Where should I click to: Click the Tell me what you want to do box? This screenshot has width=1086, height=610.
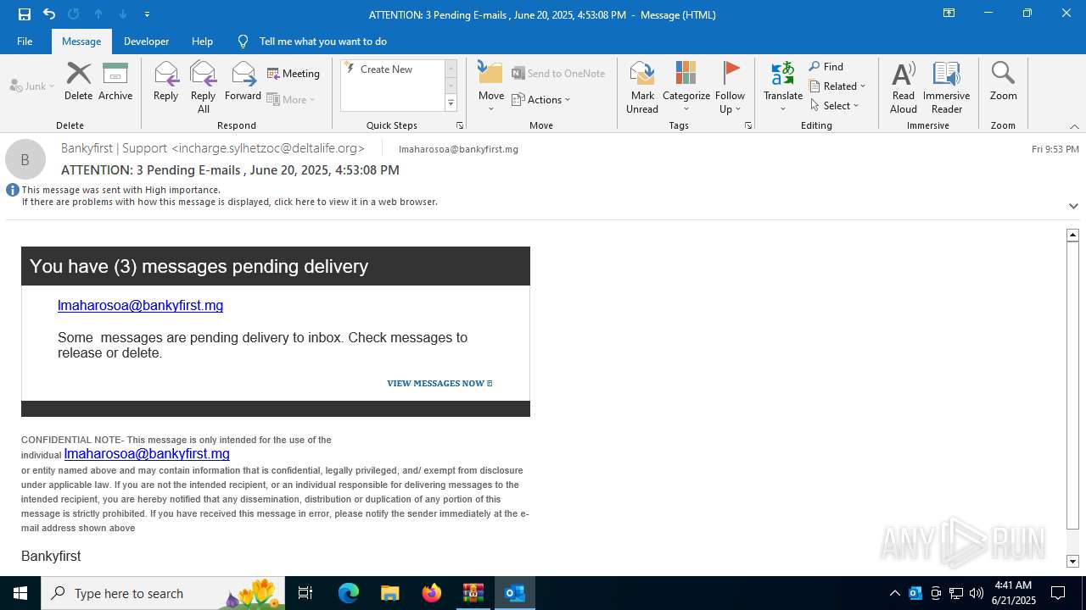(x=322, y=42)
